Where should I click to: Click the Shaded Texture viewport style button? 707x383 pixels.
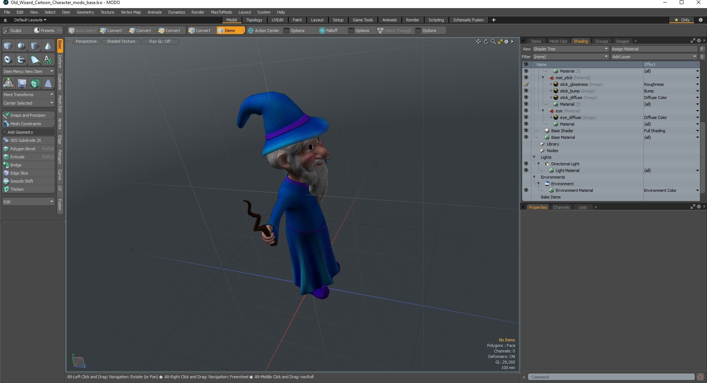tap(121, 41)
